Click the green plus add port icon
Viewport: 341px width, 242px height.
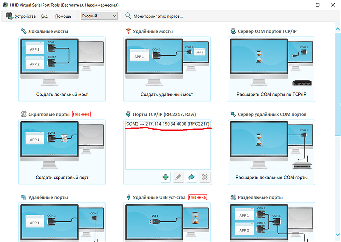(x=165, y=177)
